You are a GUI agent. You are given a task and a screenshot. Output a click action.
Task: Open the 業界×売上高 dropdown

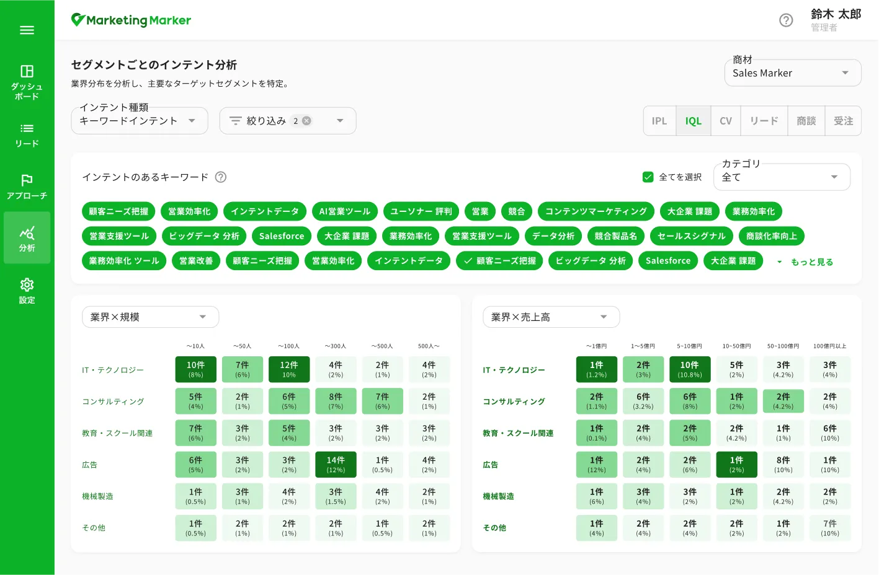click(x=551, y=317)
